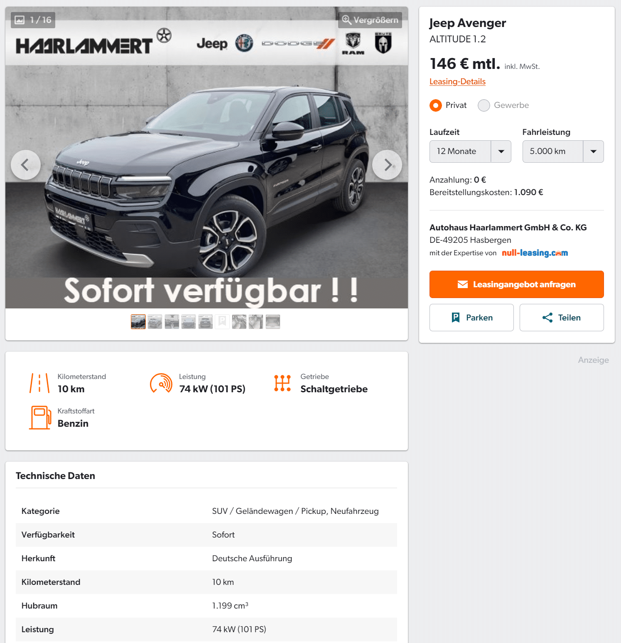Select the Privat radio option
This screenshot has height=643, width=621.
click(x=436, y=105)
